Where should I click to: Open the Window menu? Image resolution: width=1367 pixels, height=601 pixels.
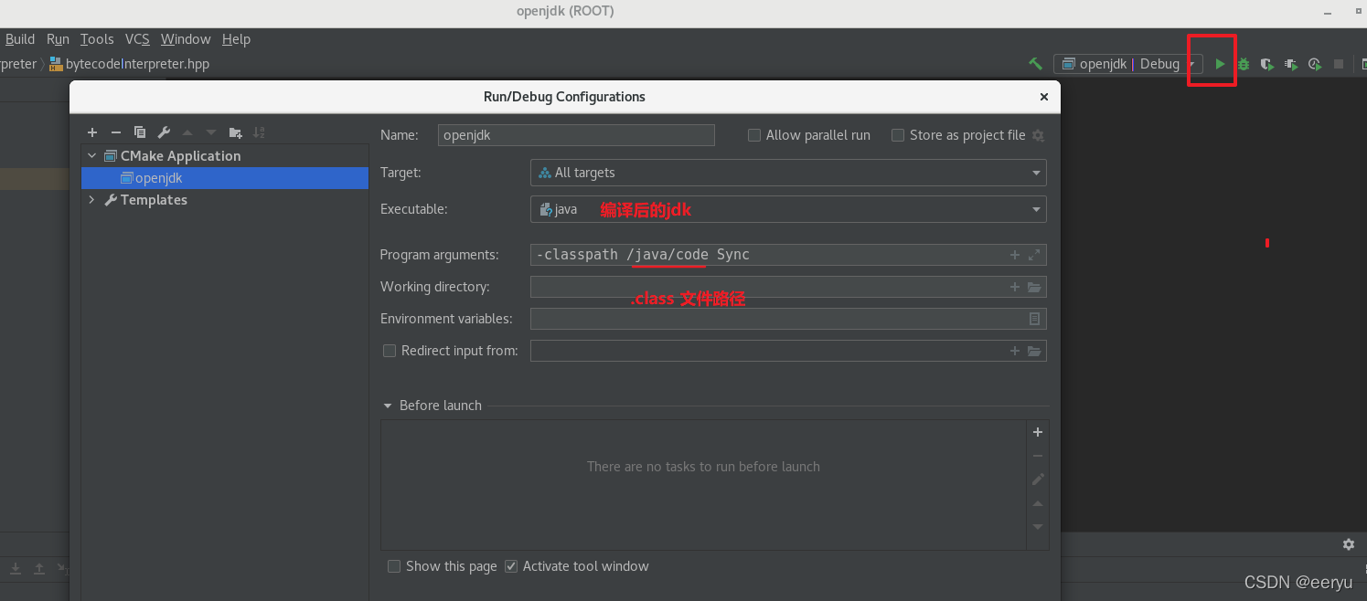186,39
